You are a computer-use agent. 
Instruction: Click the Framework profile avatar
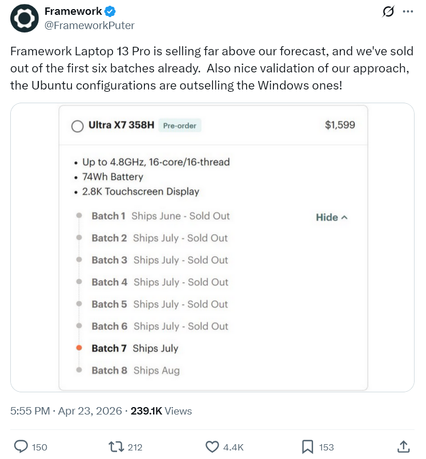(25, 18)
